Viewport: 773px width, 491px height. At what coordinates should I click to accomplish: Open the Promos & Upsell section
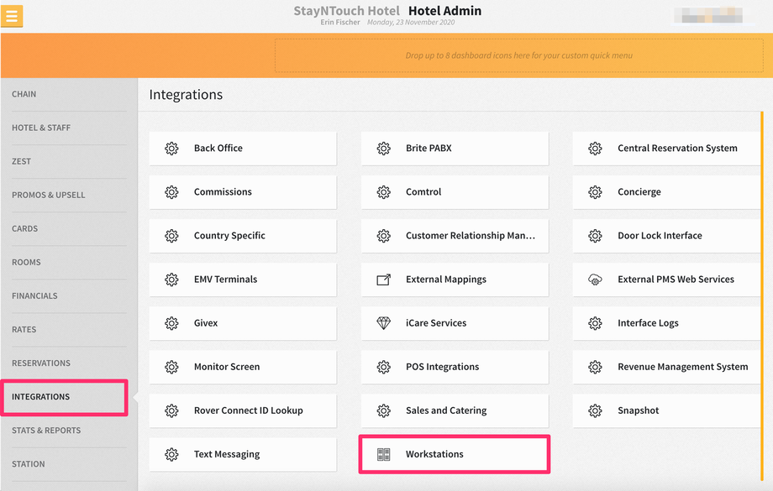(69, 195)
